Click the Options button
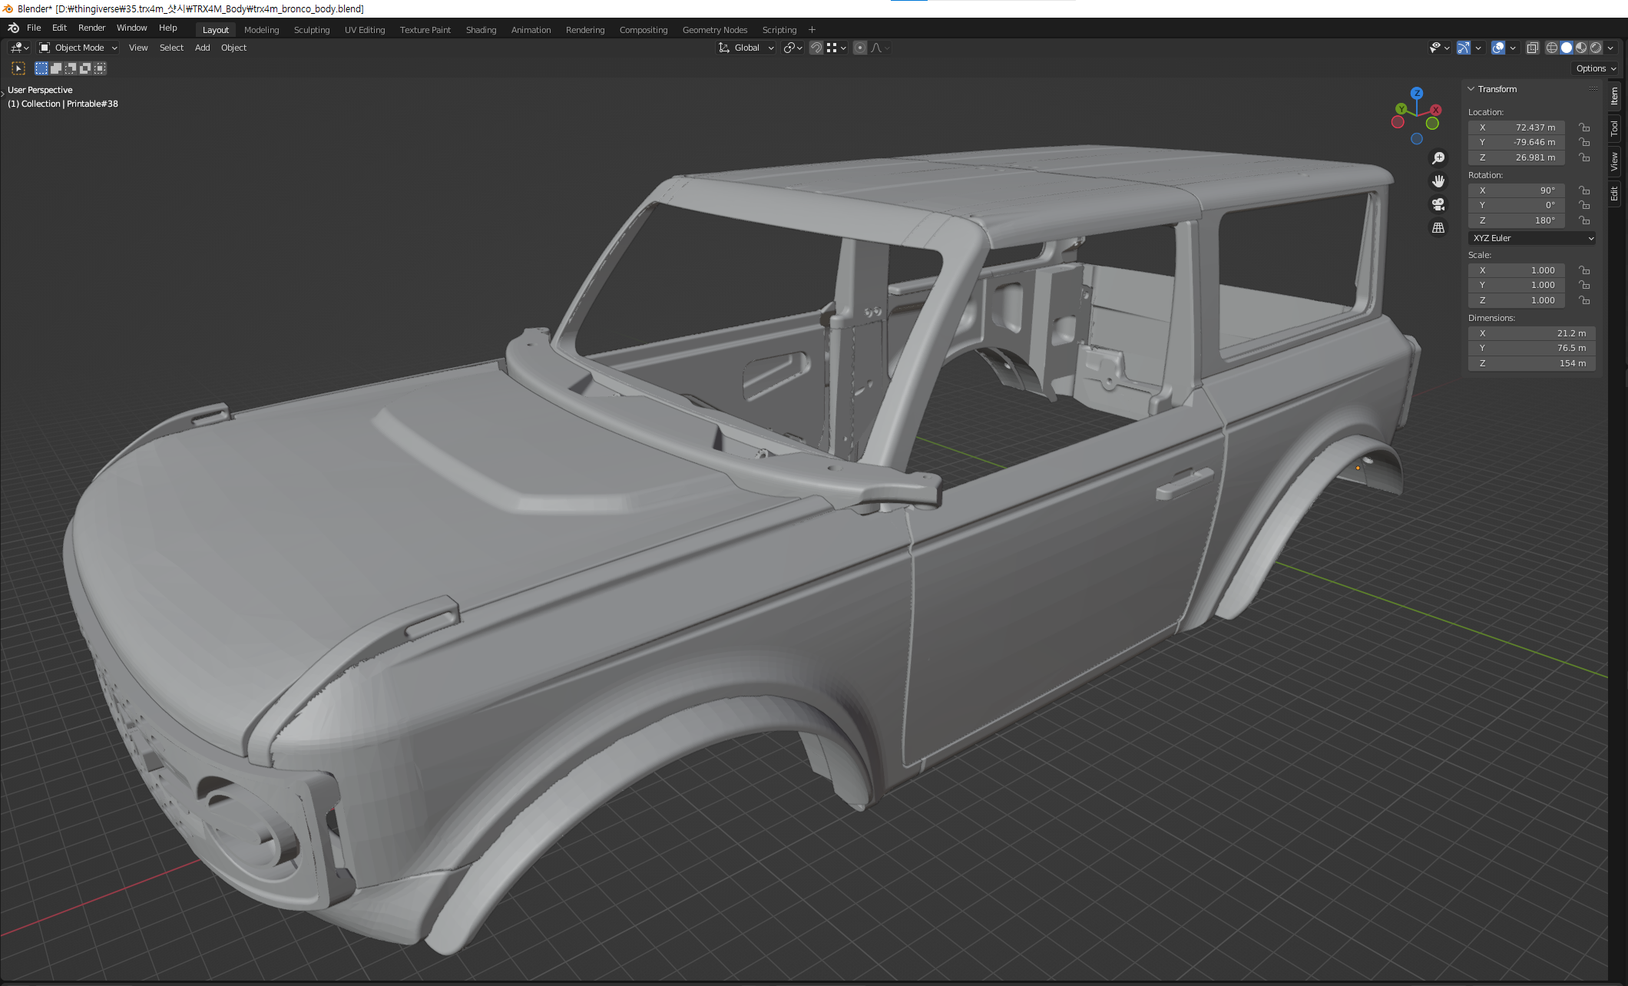1628x986 pixels. tap(1596, 68)
